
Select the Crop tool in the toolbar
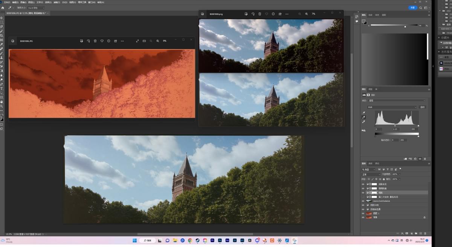(x=2, y=35)
